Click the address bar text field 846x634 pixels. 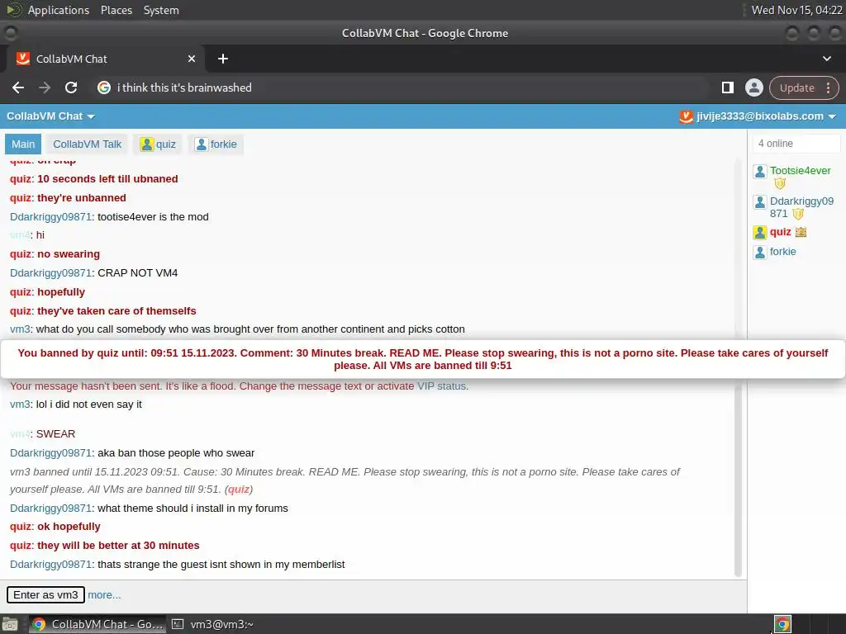399,88
